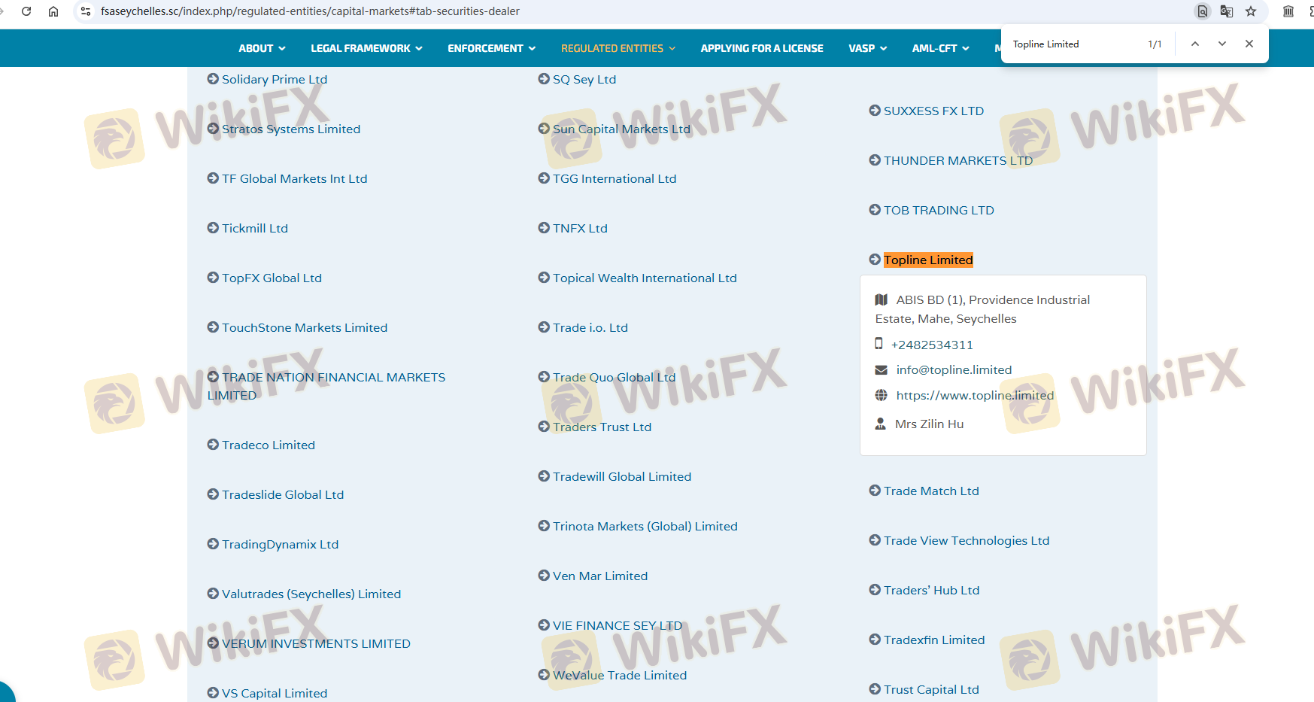This screenshot has width=1314, height=702.
Task: Open APPLYING FOR A LICENSE page
Action: point(762,48)
